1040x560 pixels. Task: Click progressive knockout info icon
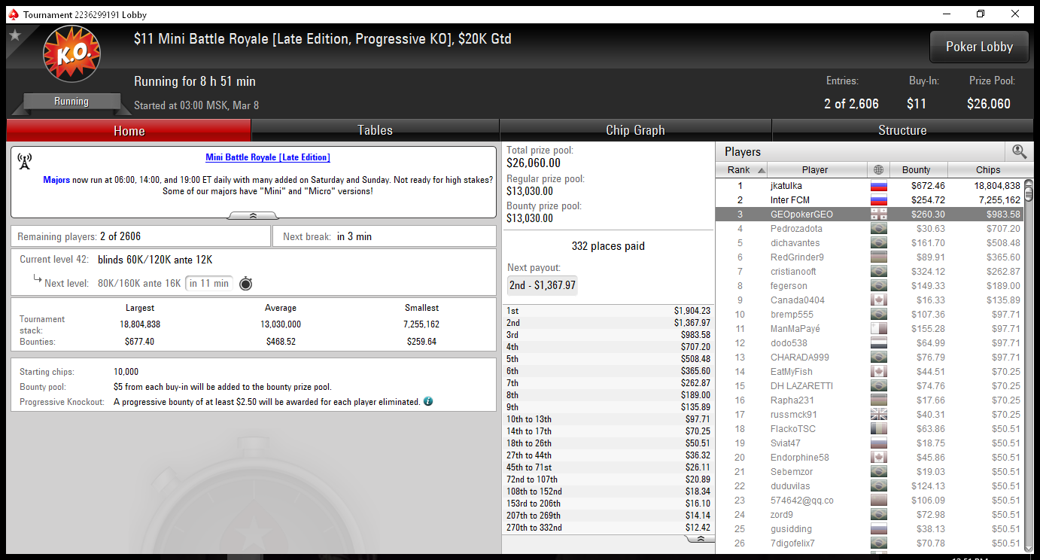(x=428, y=401)
